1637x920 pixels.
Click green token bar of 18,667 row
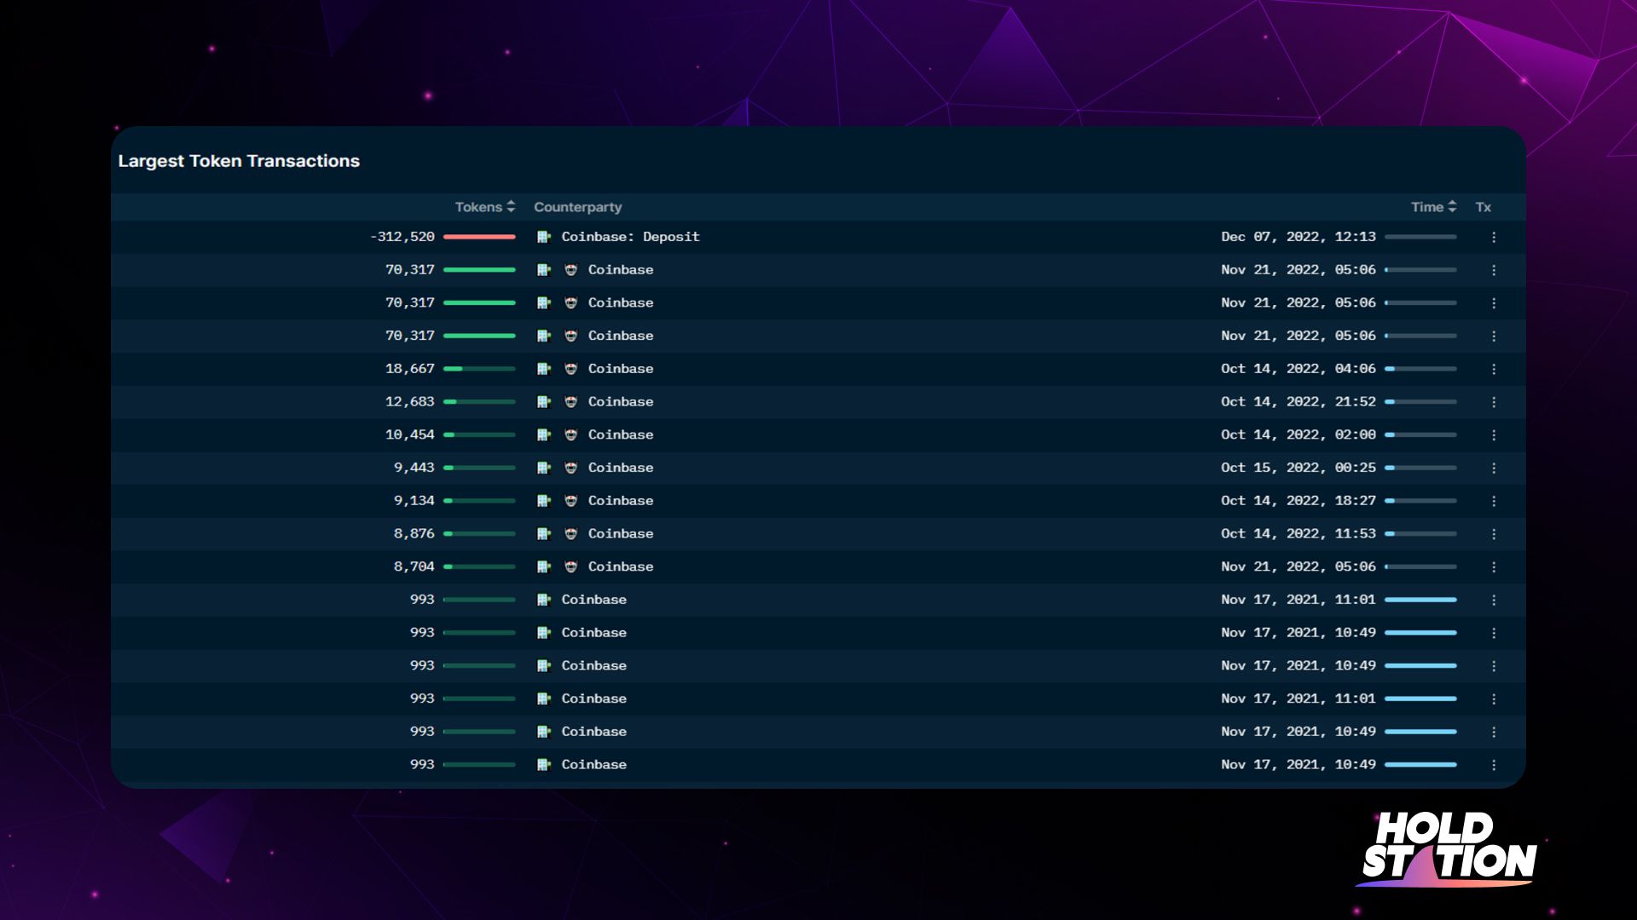(479, 369)
